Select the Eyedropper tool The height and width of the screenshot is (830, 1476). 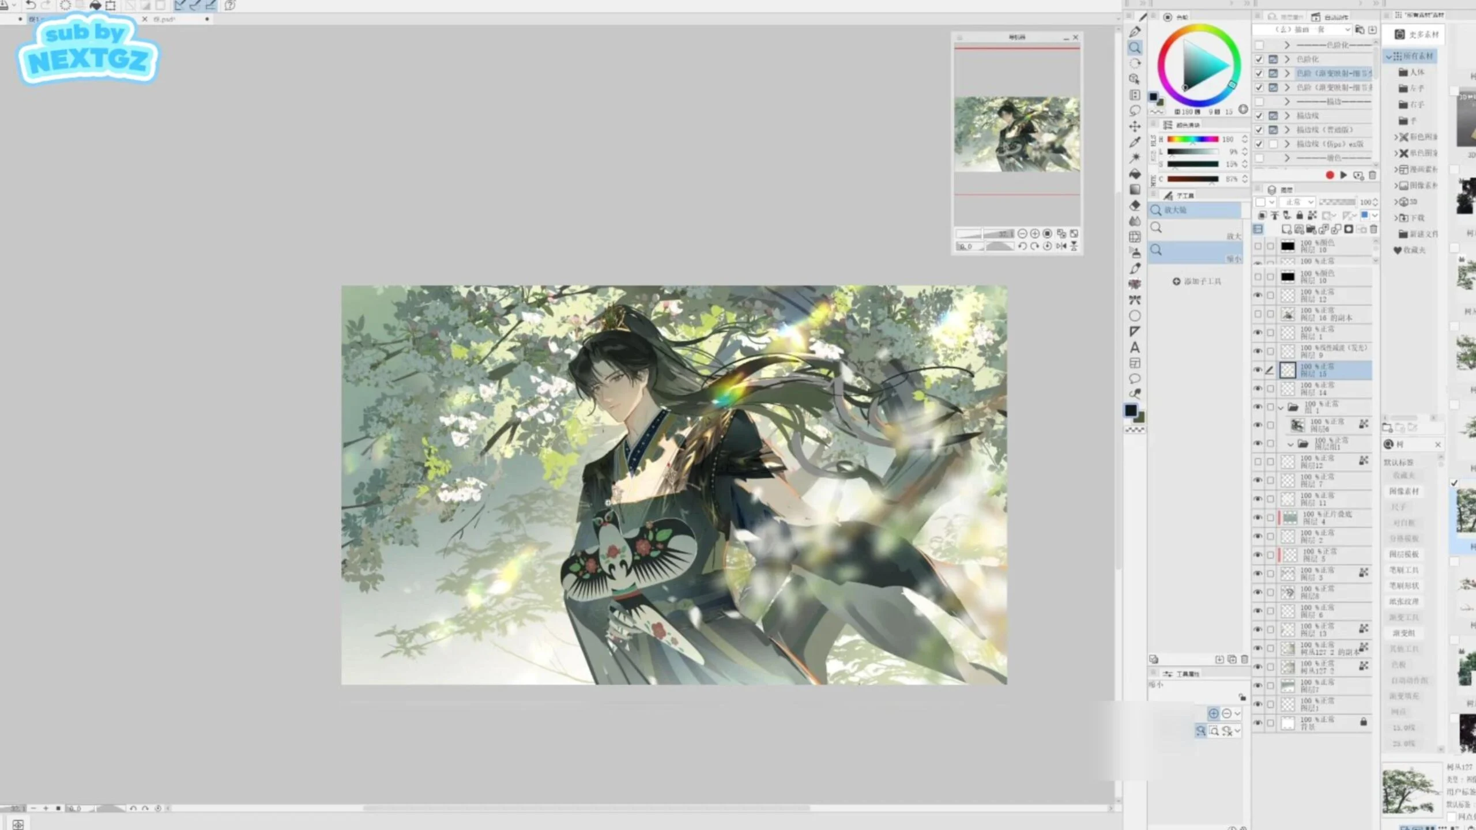[x=1135, y=142]
